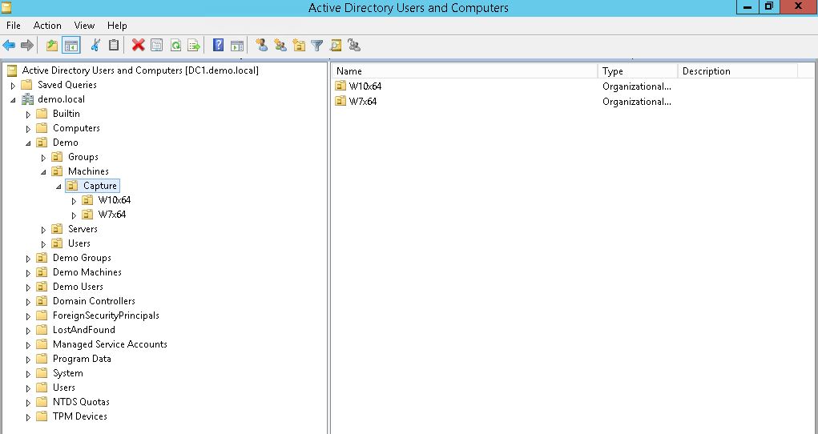
Task: Toggle Show/Hide Action Pane icon
Action: [237, 46]
